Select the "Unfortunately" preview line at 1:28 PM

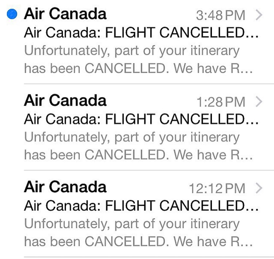pyautogui.click(x=132, y=137)
